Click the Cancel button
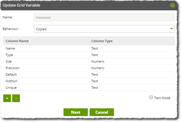Screen dimensions: 181x122 pos(102,112)
